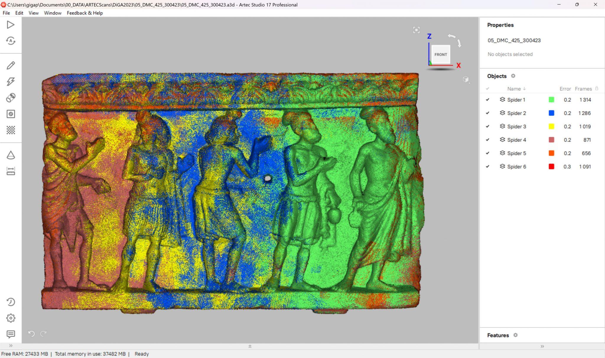Viewport: 605px width, 358px height.
Task: Sort objects by Name column header
Action: (514, 89)
